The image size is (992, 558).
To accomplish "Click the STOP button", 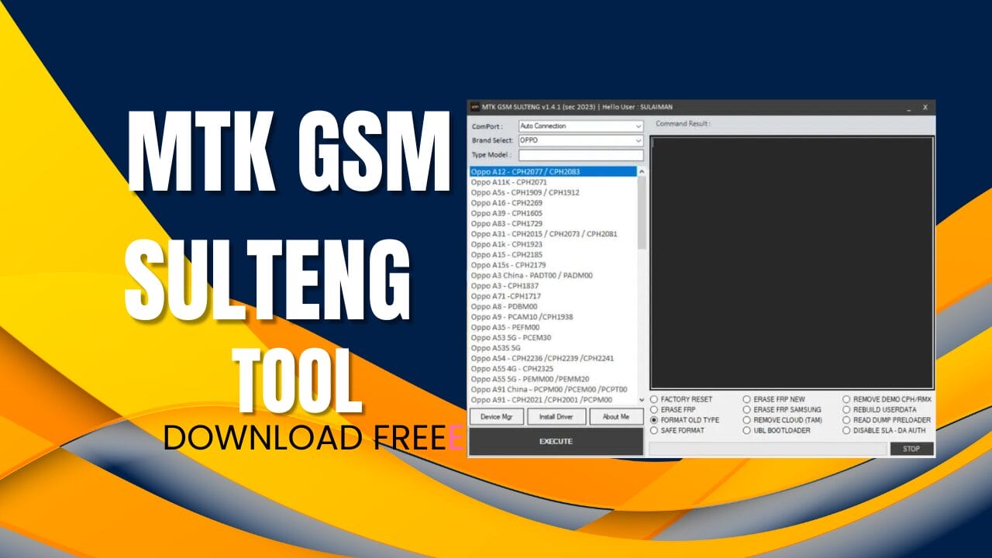I will (911, 448).
